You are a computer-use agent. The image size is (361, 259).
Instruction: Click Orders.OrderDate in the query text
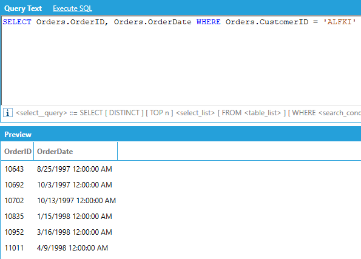click(x=153, y=22)
